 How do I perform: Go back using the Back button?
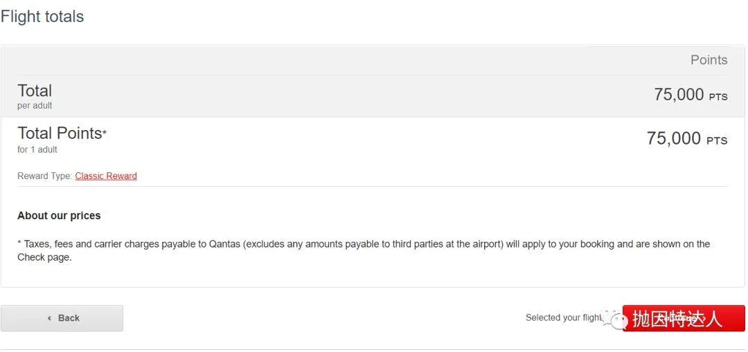pos(62,318)
